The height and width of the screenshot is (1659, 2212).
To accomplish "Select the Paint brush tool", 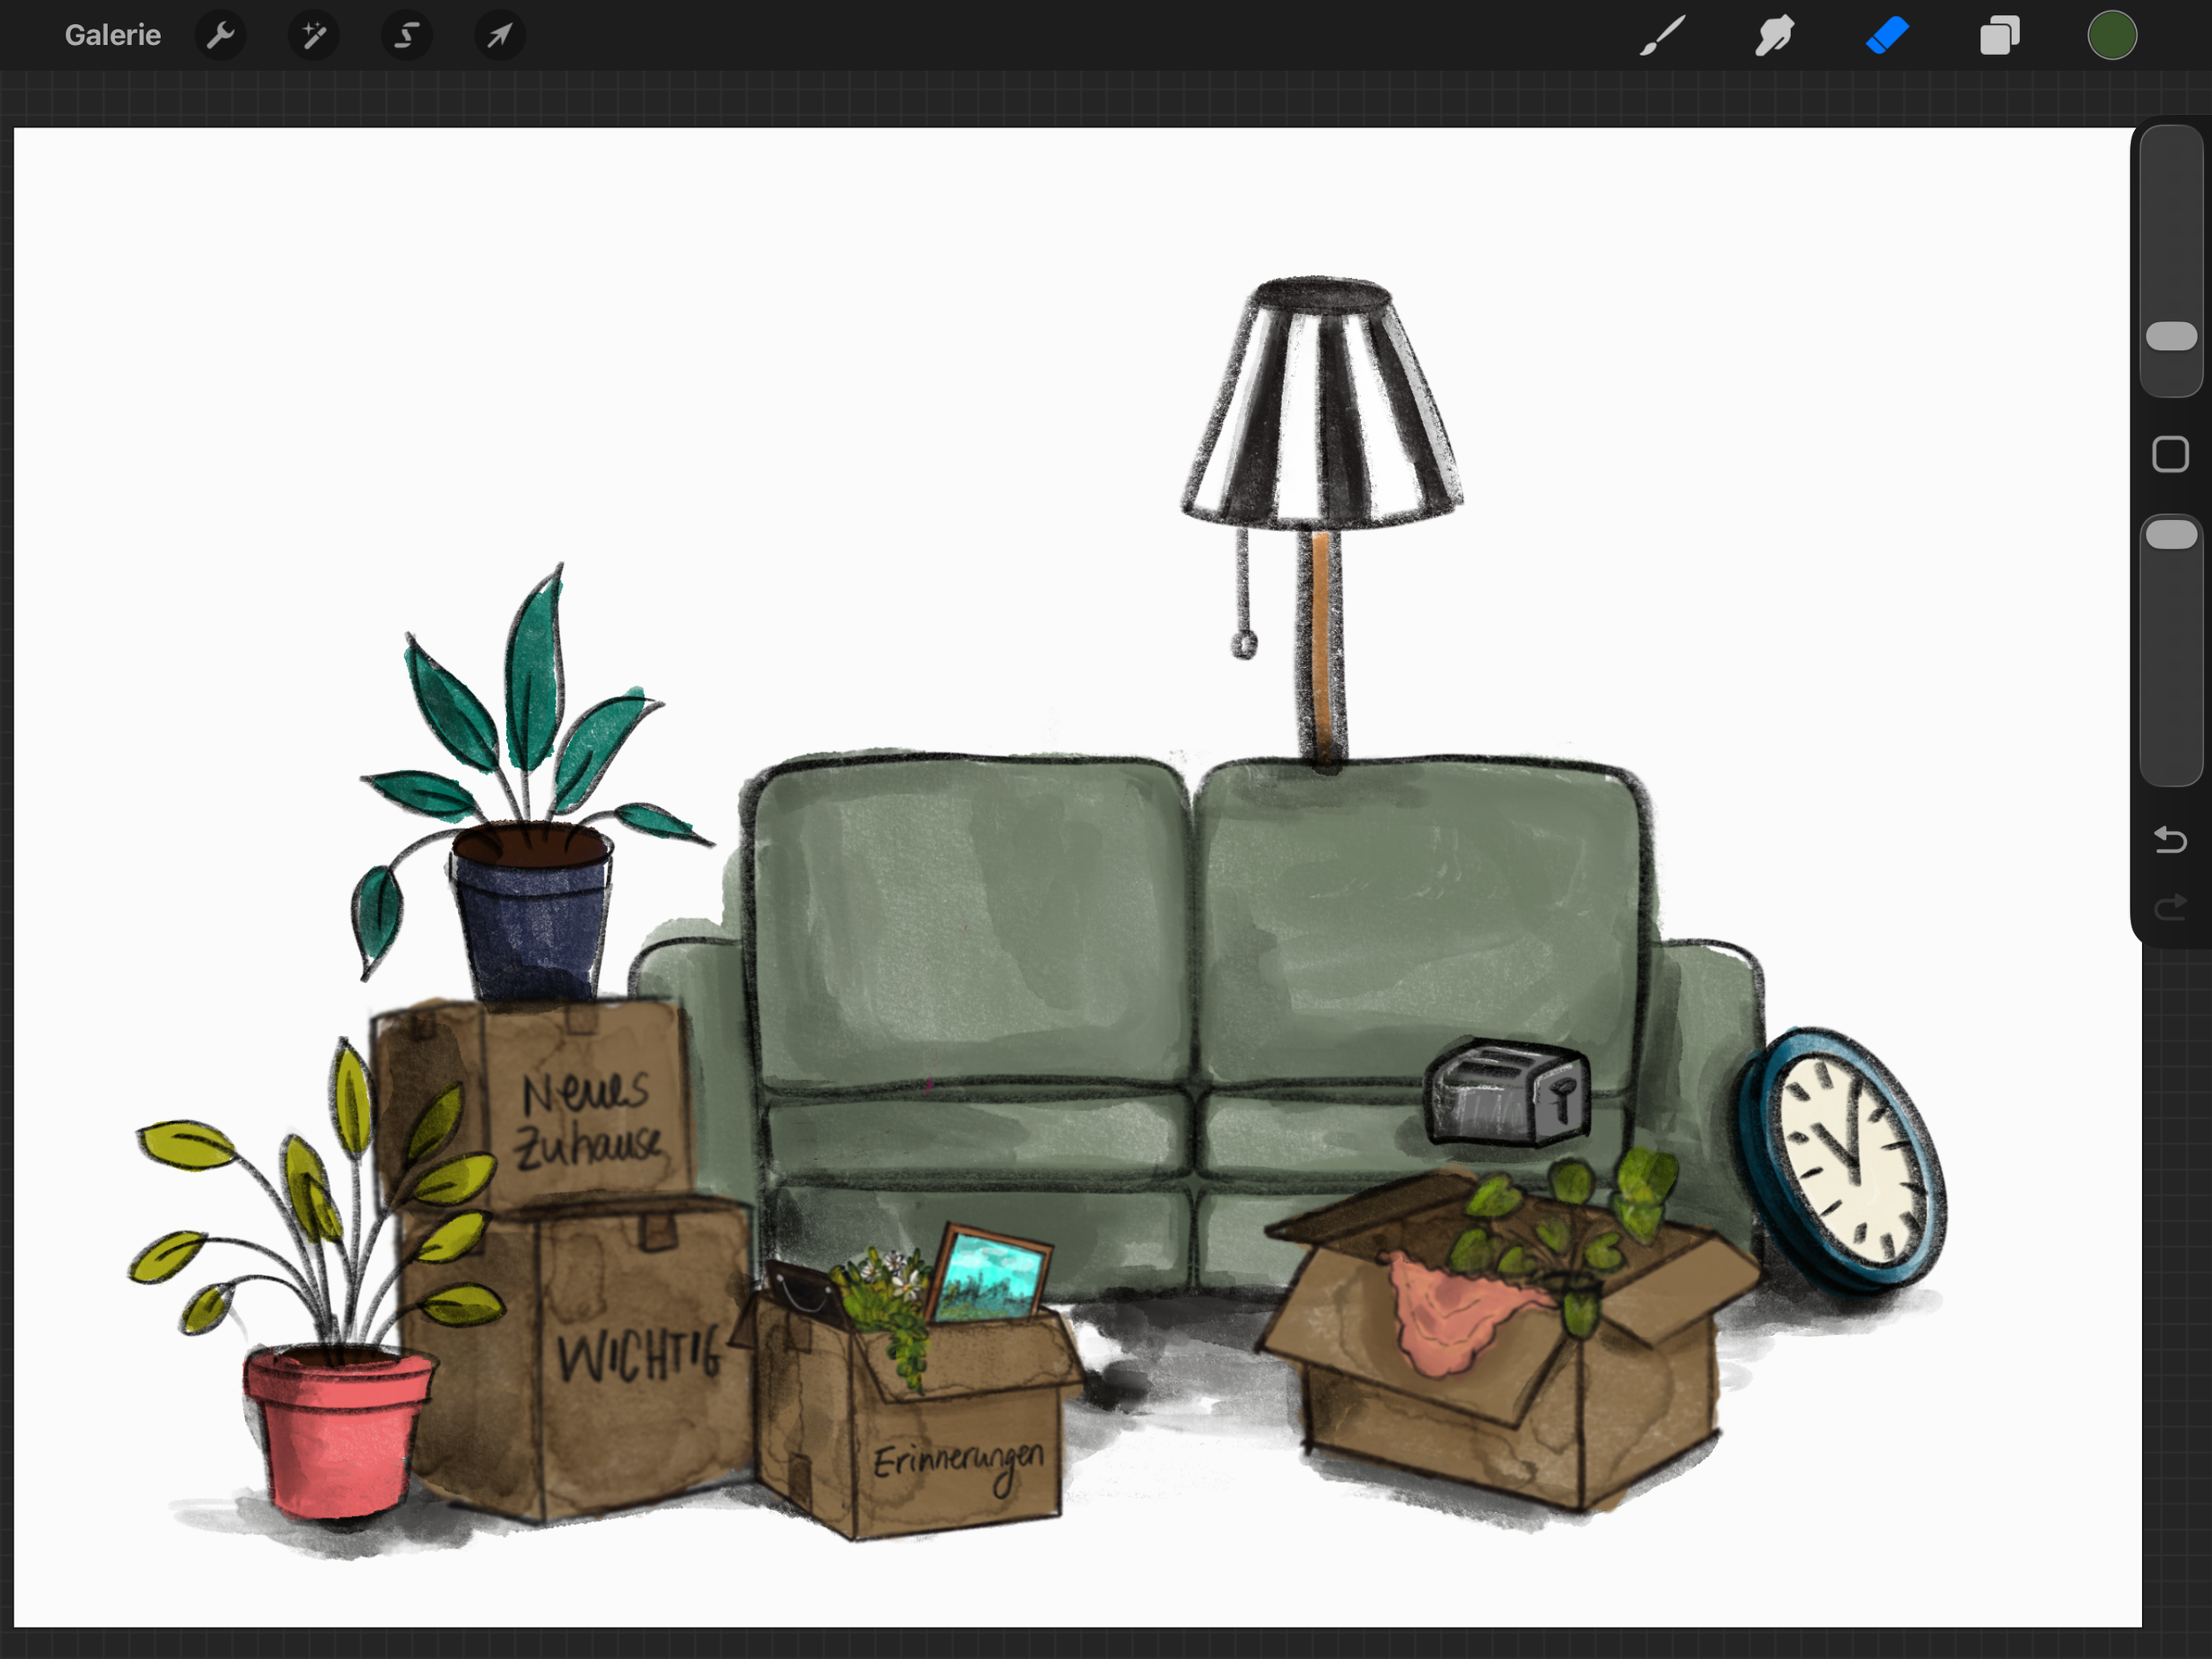I will pyautogui.click(x=1662, y=35).
